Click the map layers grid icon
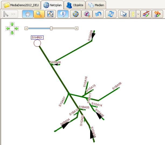The height and width of the screenshot is (145, 165). coord(133,14)
